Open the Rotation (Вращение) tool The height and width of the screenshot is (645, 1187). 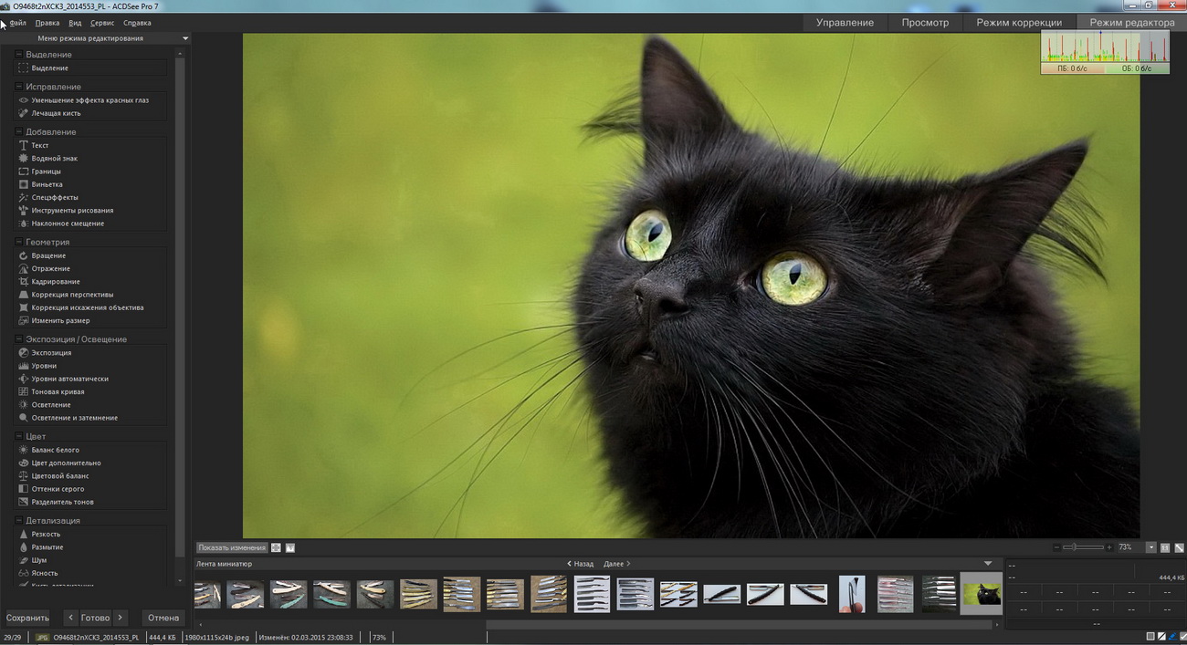(x=48, y=255)
